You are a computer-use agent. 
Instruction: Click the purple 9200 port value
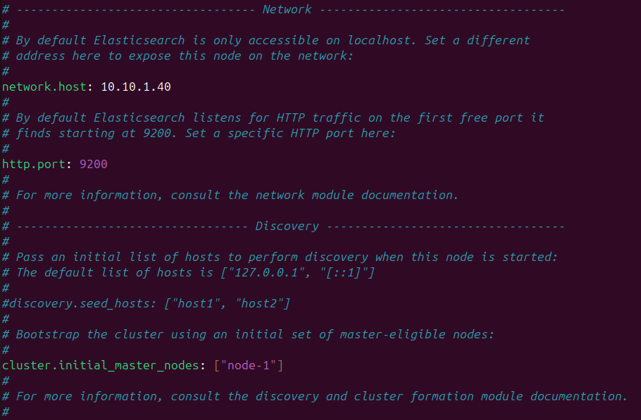[94, 164]
